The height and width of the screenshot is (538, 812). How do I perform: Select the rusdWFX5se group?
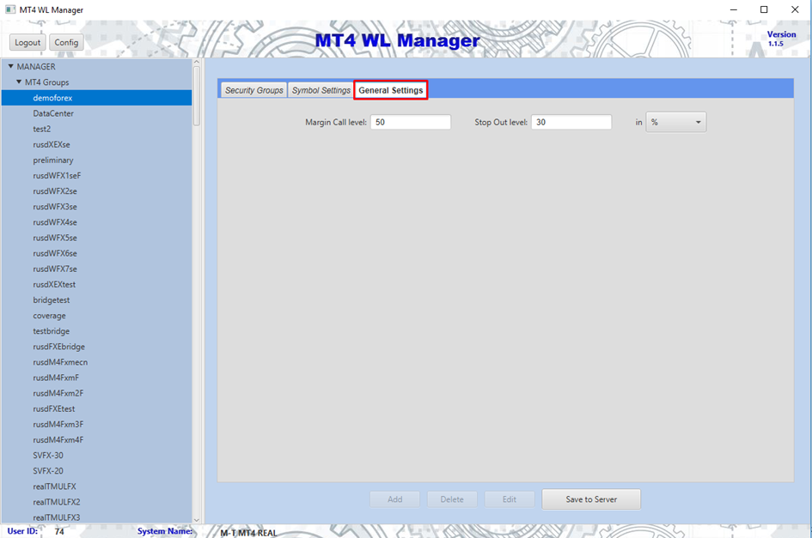tap(96, 238)
